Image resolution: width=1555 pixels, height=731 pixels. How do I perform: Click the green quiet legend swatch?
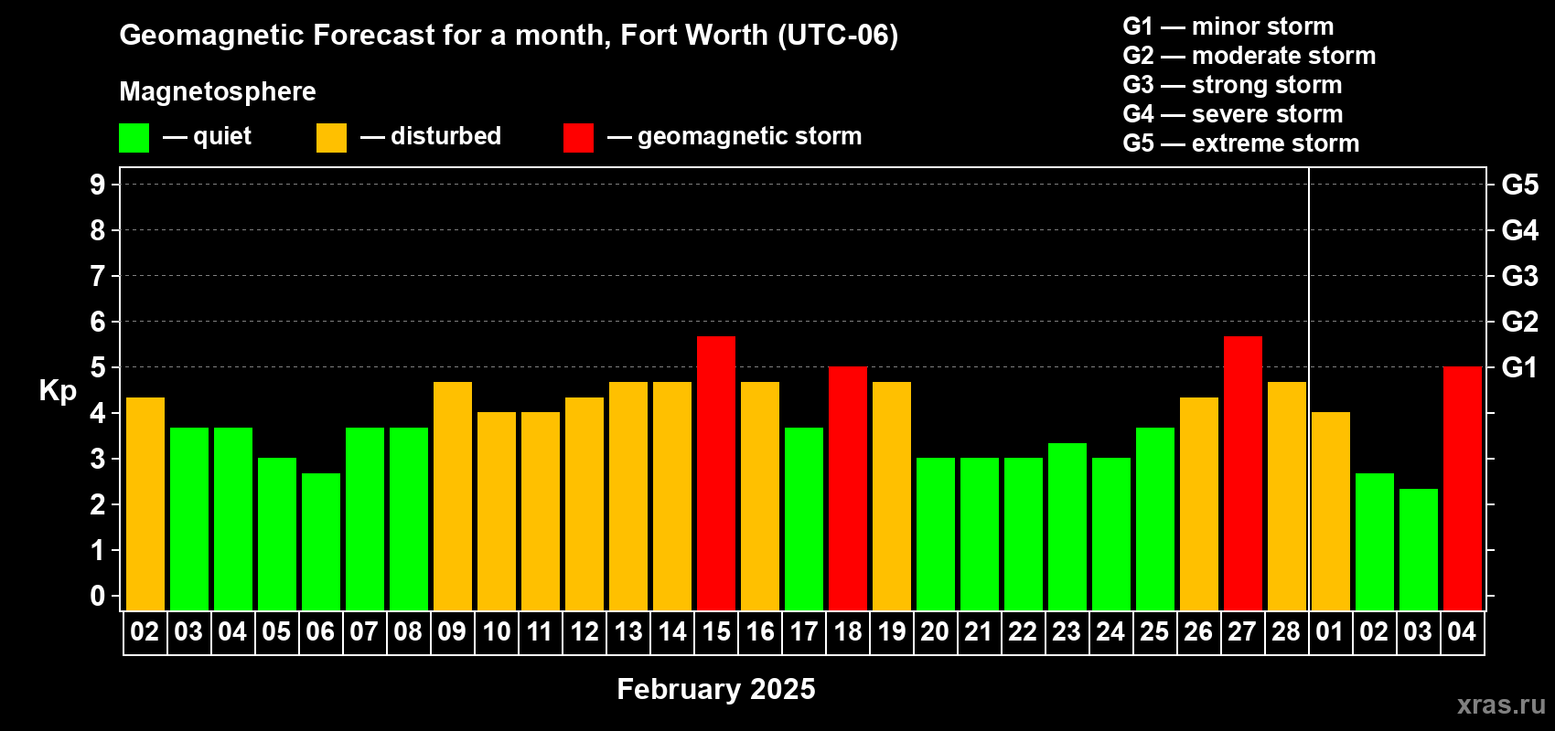tap(134, 138)
